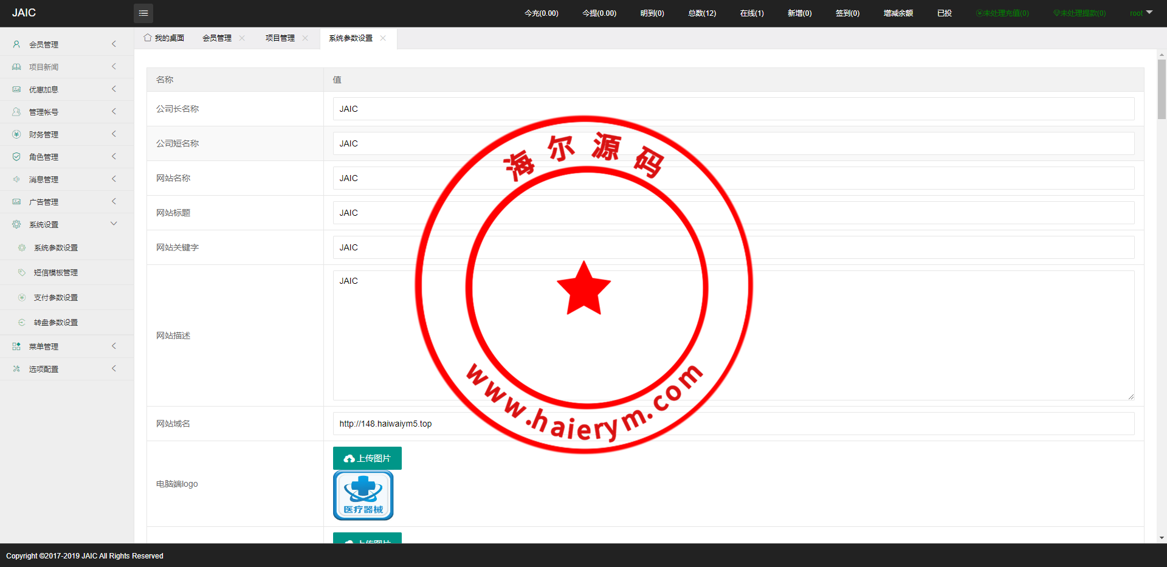Expand 管理帐号 menu chevron

pos(114,111)
